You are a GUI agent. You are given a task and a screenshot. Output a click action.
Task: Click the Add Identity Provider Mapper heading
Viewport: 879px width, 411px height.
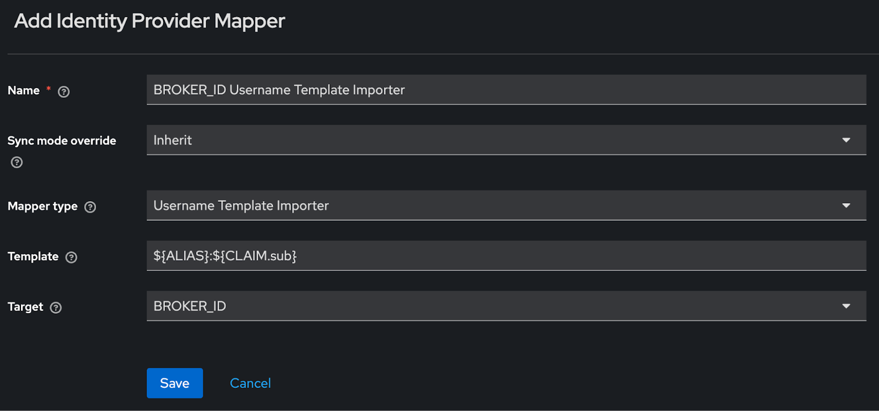pyautogui.click(x=149, y=21)
